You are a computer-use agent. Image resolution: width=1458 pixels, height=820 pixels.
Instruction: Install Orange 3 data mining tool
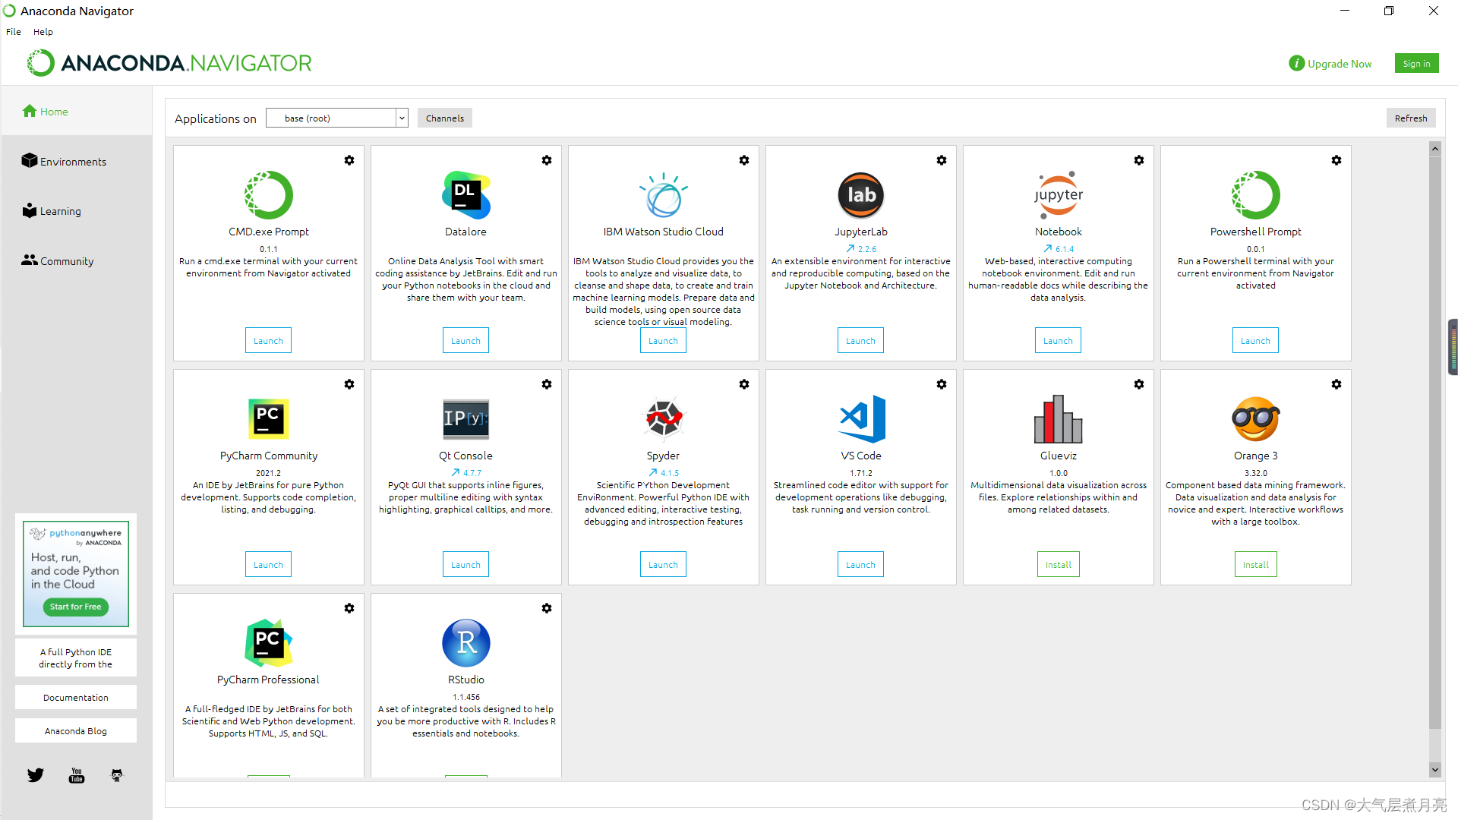coord(1254,565)
